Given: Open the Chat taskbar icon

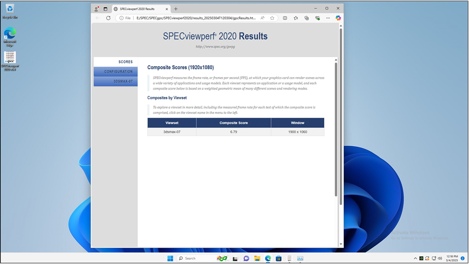Looking at the screenshot, I should pyautogui.click(x=246, y=258).
